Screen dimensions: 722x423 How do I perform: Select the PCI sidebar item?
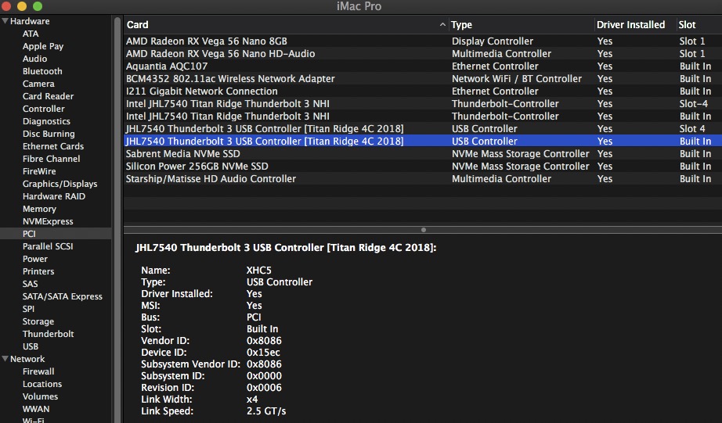pyautogui.click(x=56, y=234)
